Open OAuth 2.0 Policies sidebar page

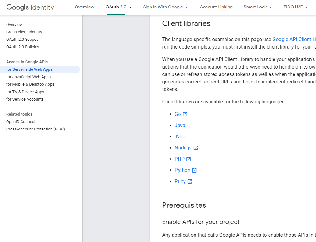23,47
